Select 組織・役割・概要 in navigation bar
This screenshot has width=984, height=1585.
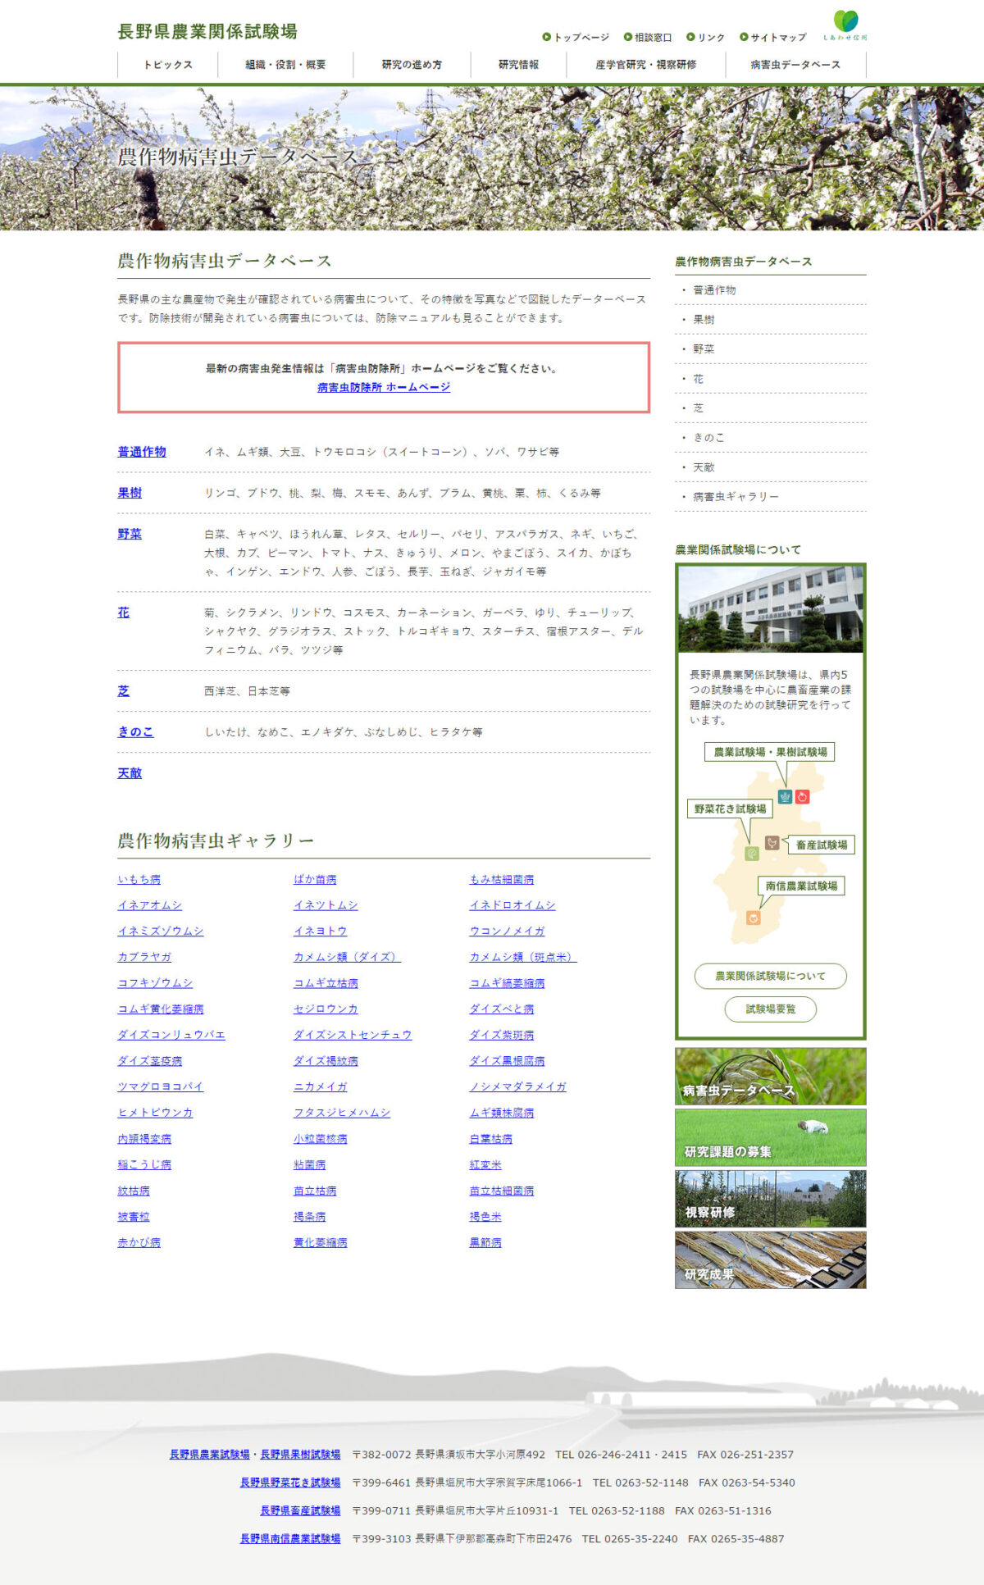(285, 65)
